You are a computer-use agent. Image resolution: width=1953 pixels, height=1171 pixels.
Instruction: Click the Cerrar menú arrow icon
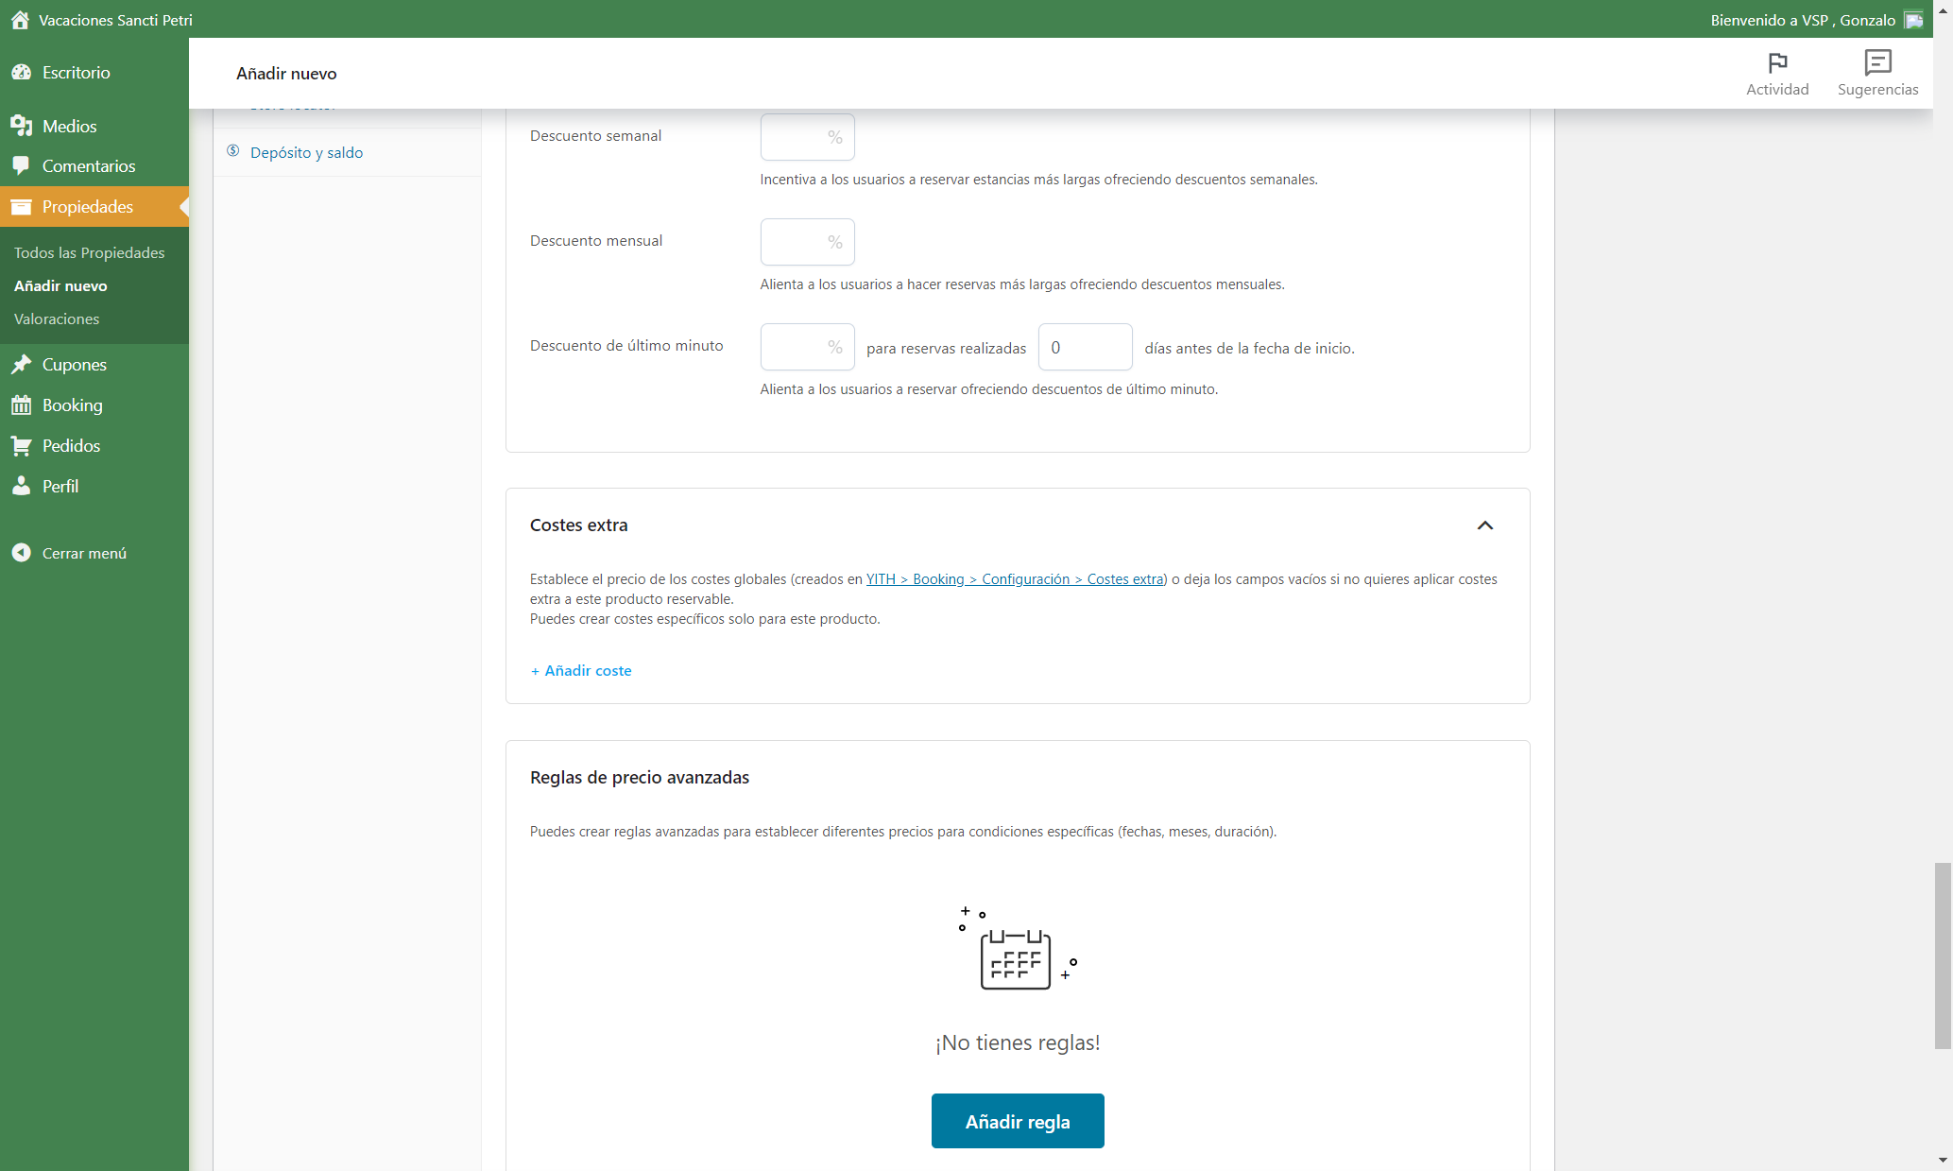[x=22, y=553]
